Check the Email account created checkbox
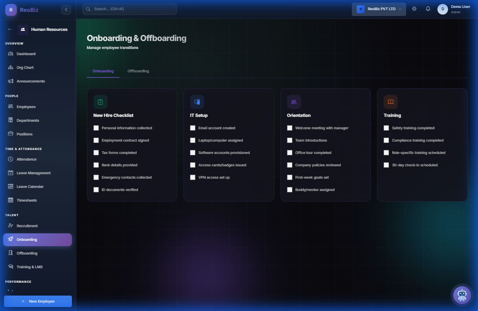Viewport: 478px width, 311px height. (193, 127)
